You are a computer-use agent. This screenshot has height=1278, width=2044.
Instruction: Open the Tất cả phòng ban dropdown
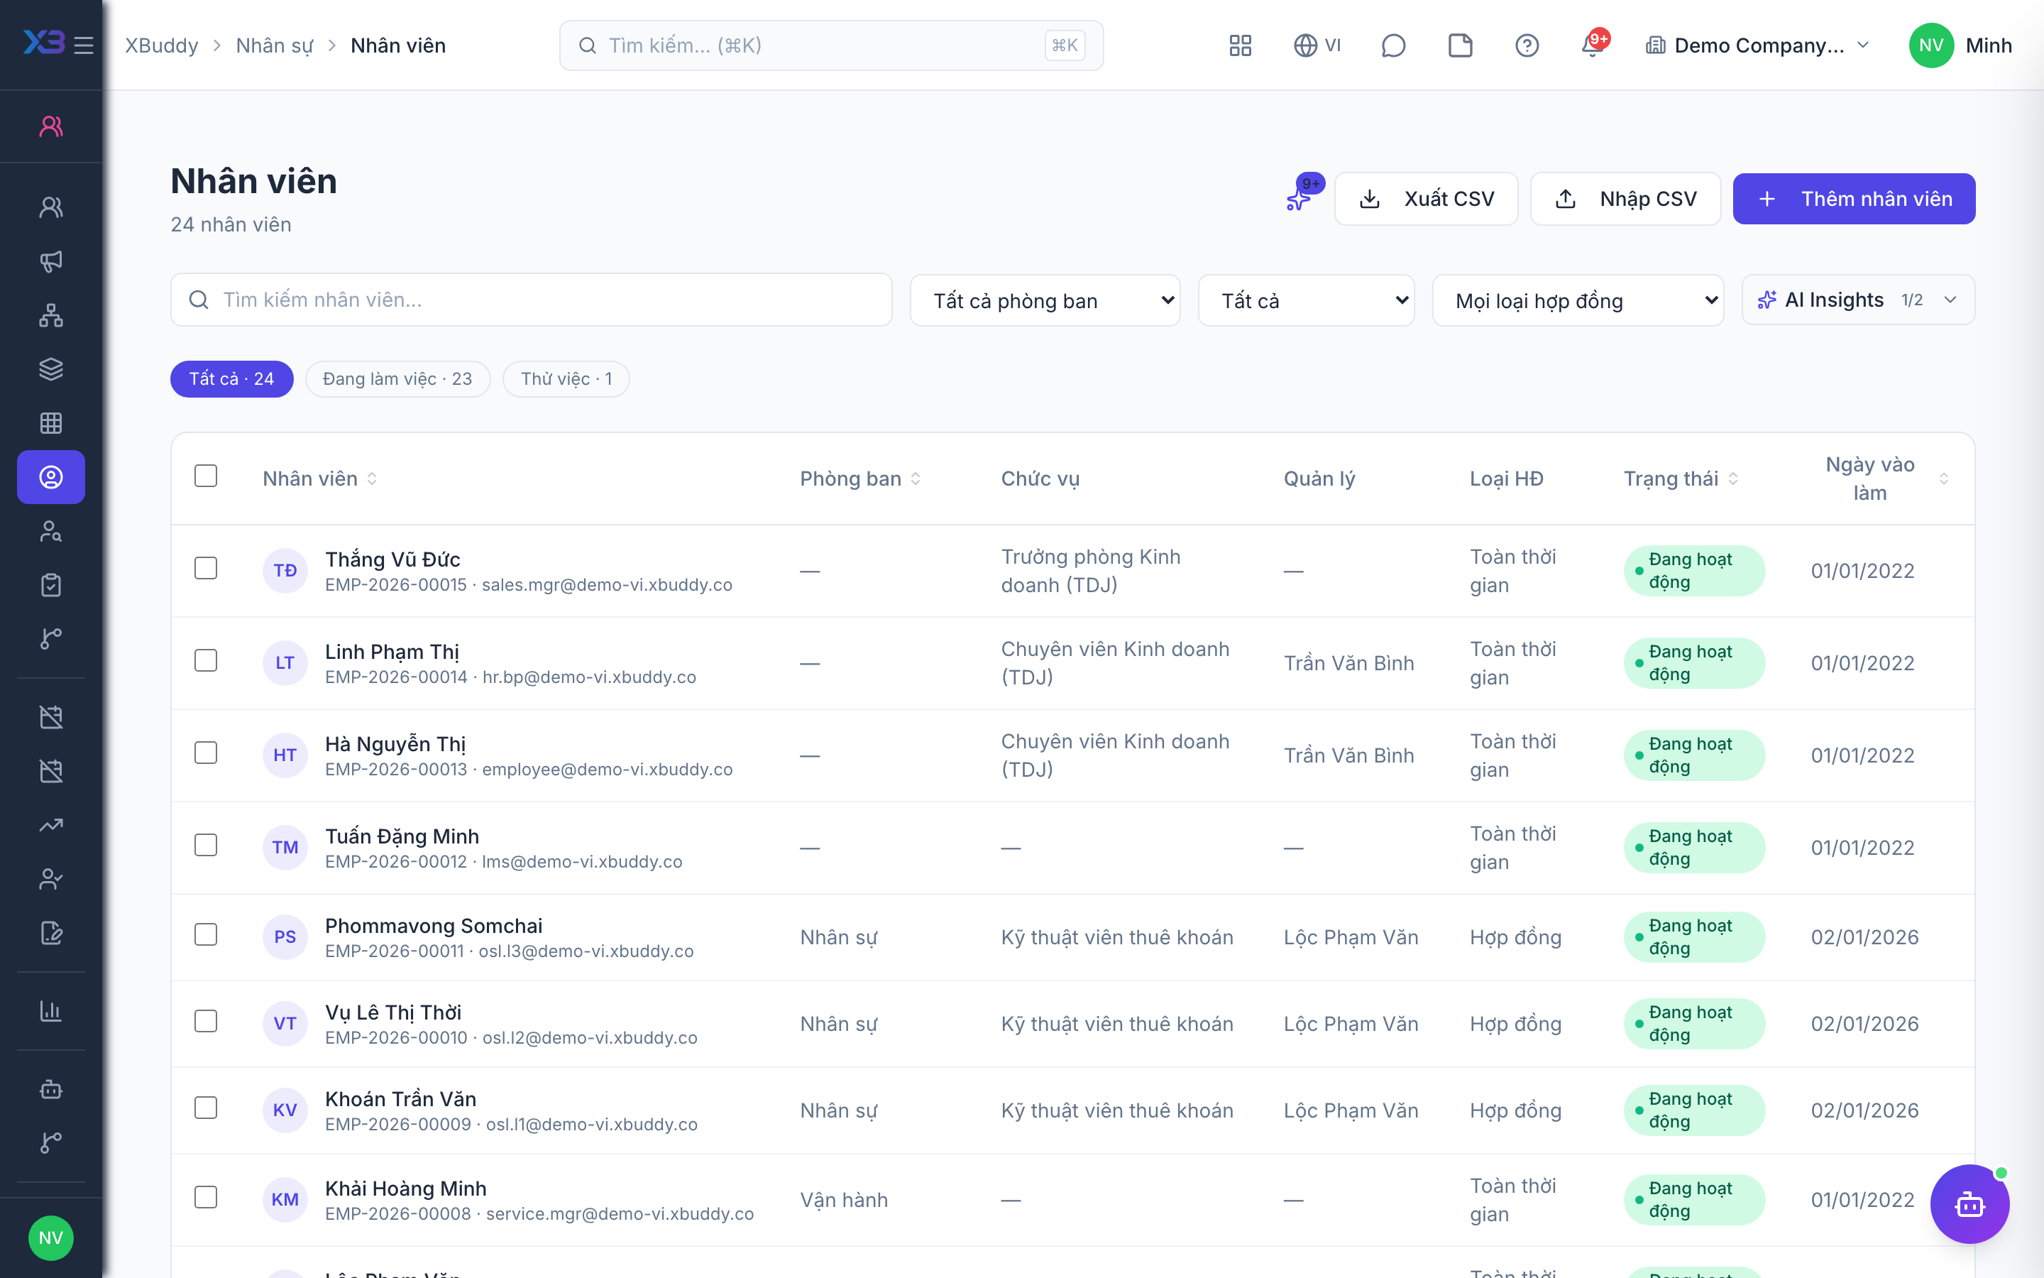tap(1045, 300)
